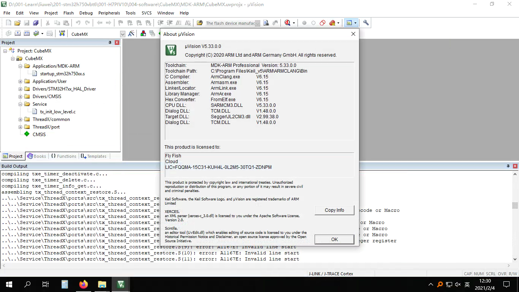Screen dimensions: 519x292
Task: Expand the Application/User folder node
Action: pyautogui.click(x=21, y=81)
